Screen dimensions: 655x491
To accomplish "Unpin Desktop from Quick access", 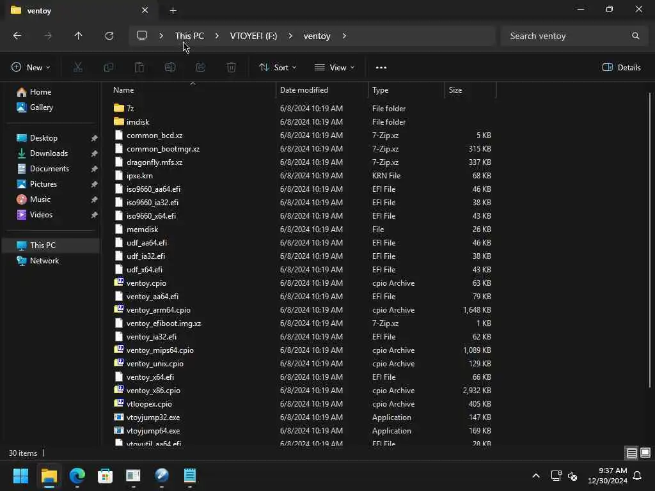I will 94,138.
